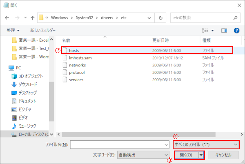Image resolution: width=245 pixels, height=164 pixels.
Task: Click the hosts file icon
Action: (x=65, y=51)
